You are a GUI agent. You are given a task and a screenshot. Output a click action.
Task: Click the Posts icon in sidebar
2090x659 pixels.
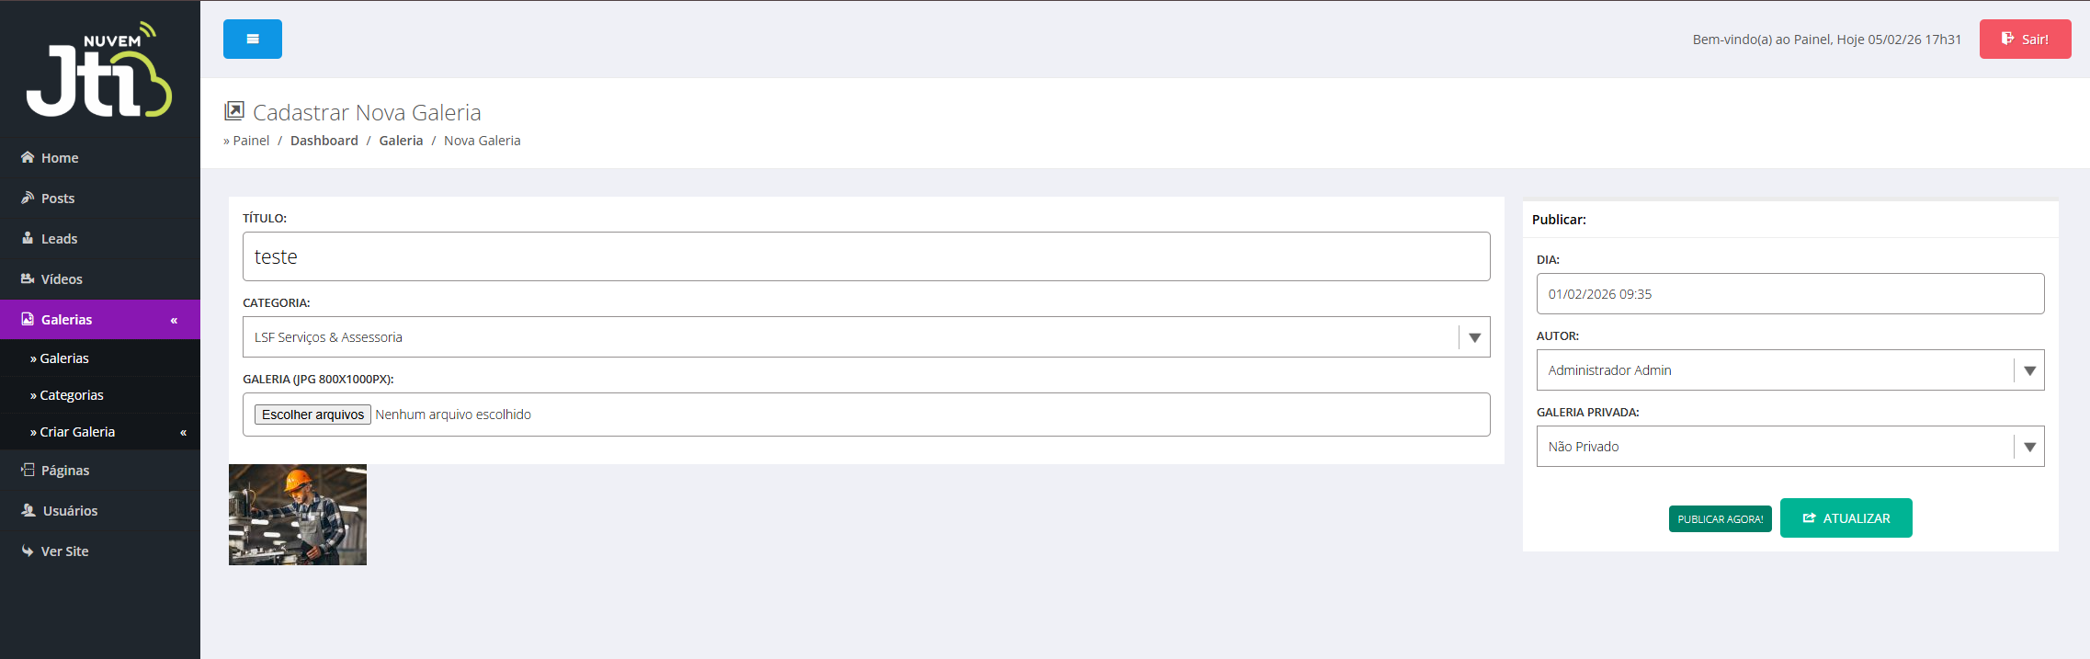pos(28,198)
